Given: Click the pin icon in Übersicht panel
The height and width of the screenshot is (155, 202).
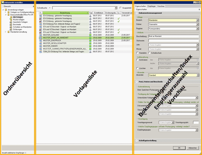Looking at the screenshot, I should tap(33, 6).
